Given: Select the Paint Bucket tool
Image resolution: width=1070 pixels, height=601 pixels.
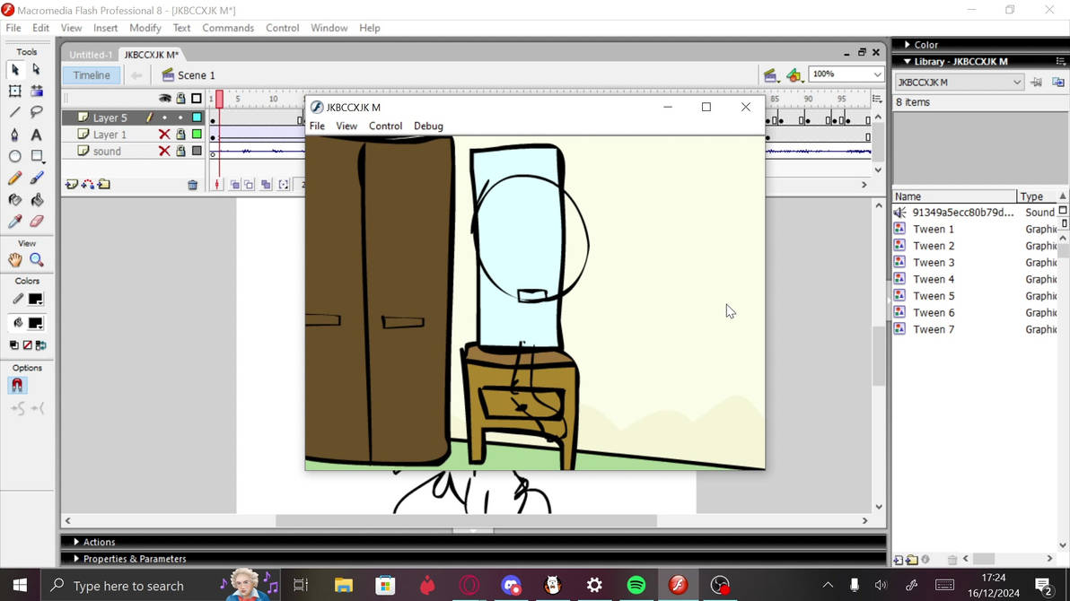Looking at the screenshot, I should (x=36, y=200).
